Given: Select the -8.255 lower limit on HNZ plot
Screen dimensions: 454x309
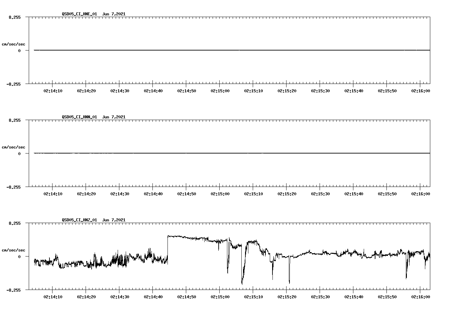Looking at the screenshot, I should [x=14, y=290].
